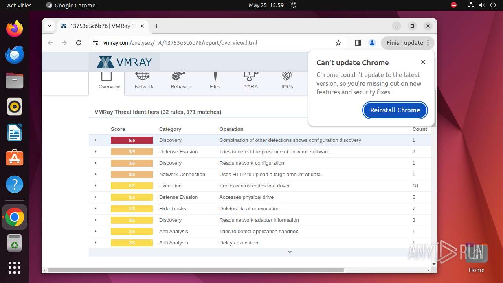Go back to previous page
This screenshot has height=283, width=503.
(50, 43)
